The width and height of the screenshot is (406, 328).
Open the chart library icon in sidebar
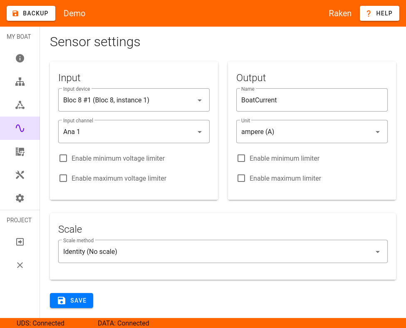pos(20,152)
